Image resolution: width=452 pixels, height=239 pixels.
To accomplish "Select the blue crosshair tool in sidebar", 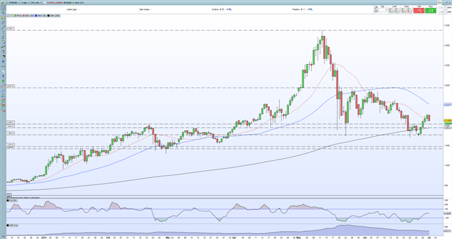I will [3, 61].
